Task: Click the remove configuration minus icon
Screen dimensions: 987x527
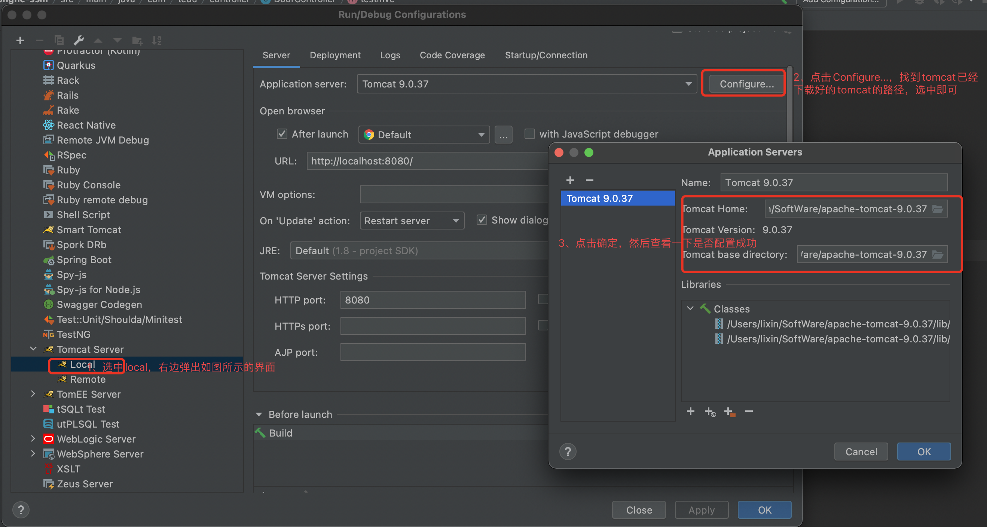Action: tap(39, 40)
